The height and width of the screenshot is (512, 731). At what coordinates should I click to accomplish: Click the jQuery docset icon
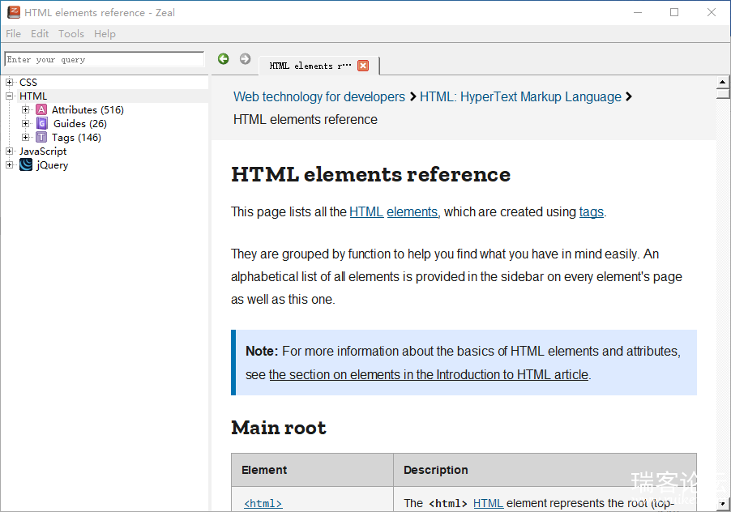point(26,165)
